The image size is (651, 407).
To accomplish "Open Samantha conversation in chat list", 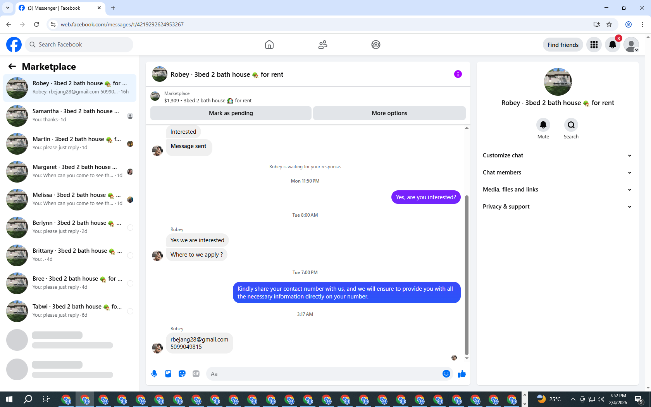I will (x=70, y=116).
